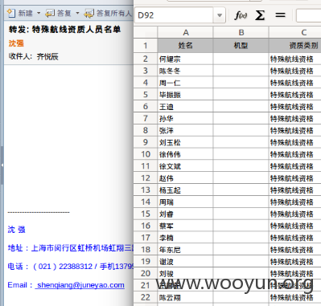Click the cell containing 张洋
Screen dimensions: 321x306
186,130
